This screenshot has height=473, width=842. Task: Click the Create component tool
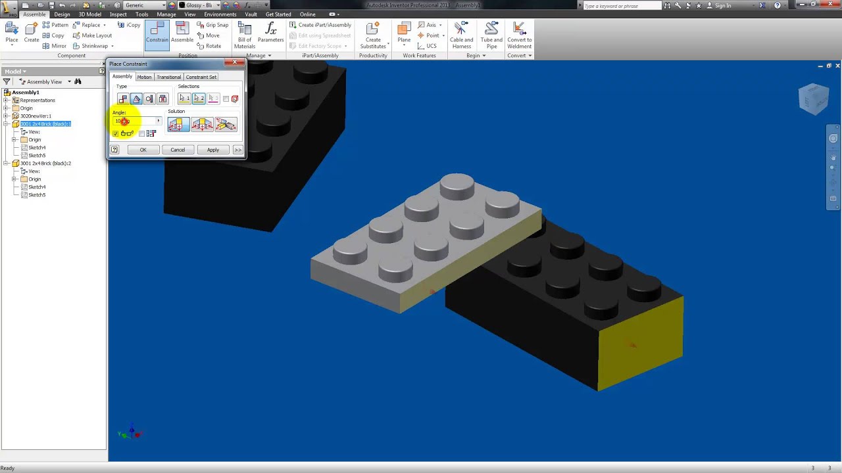32,33
